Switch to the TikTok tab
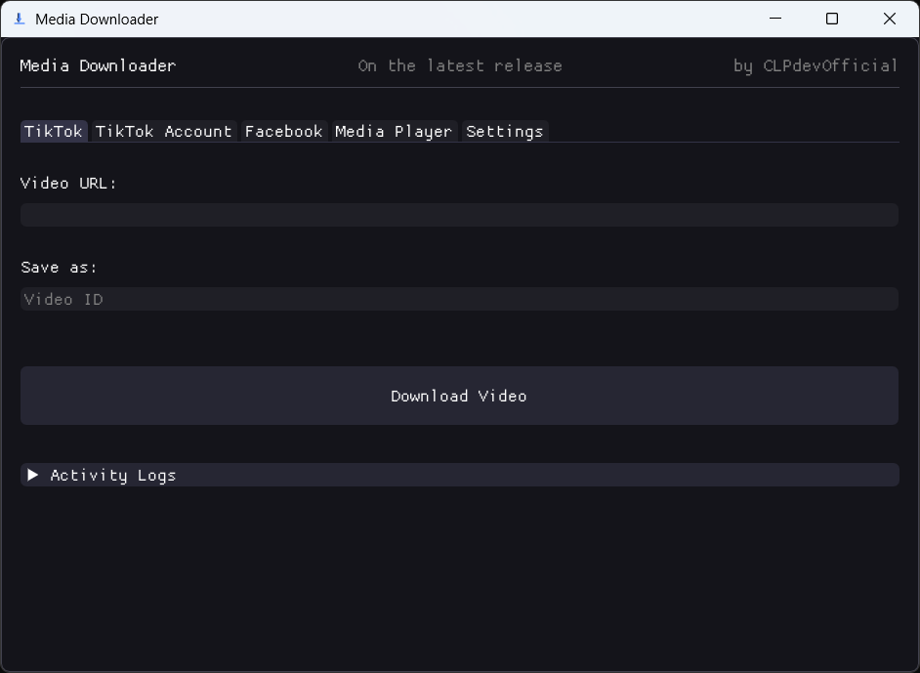920x673 pixels. (x=54, y=131)
